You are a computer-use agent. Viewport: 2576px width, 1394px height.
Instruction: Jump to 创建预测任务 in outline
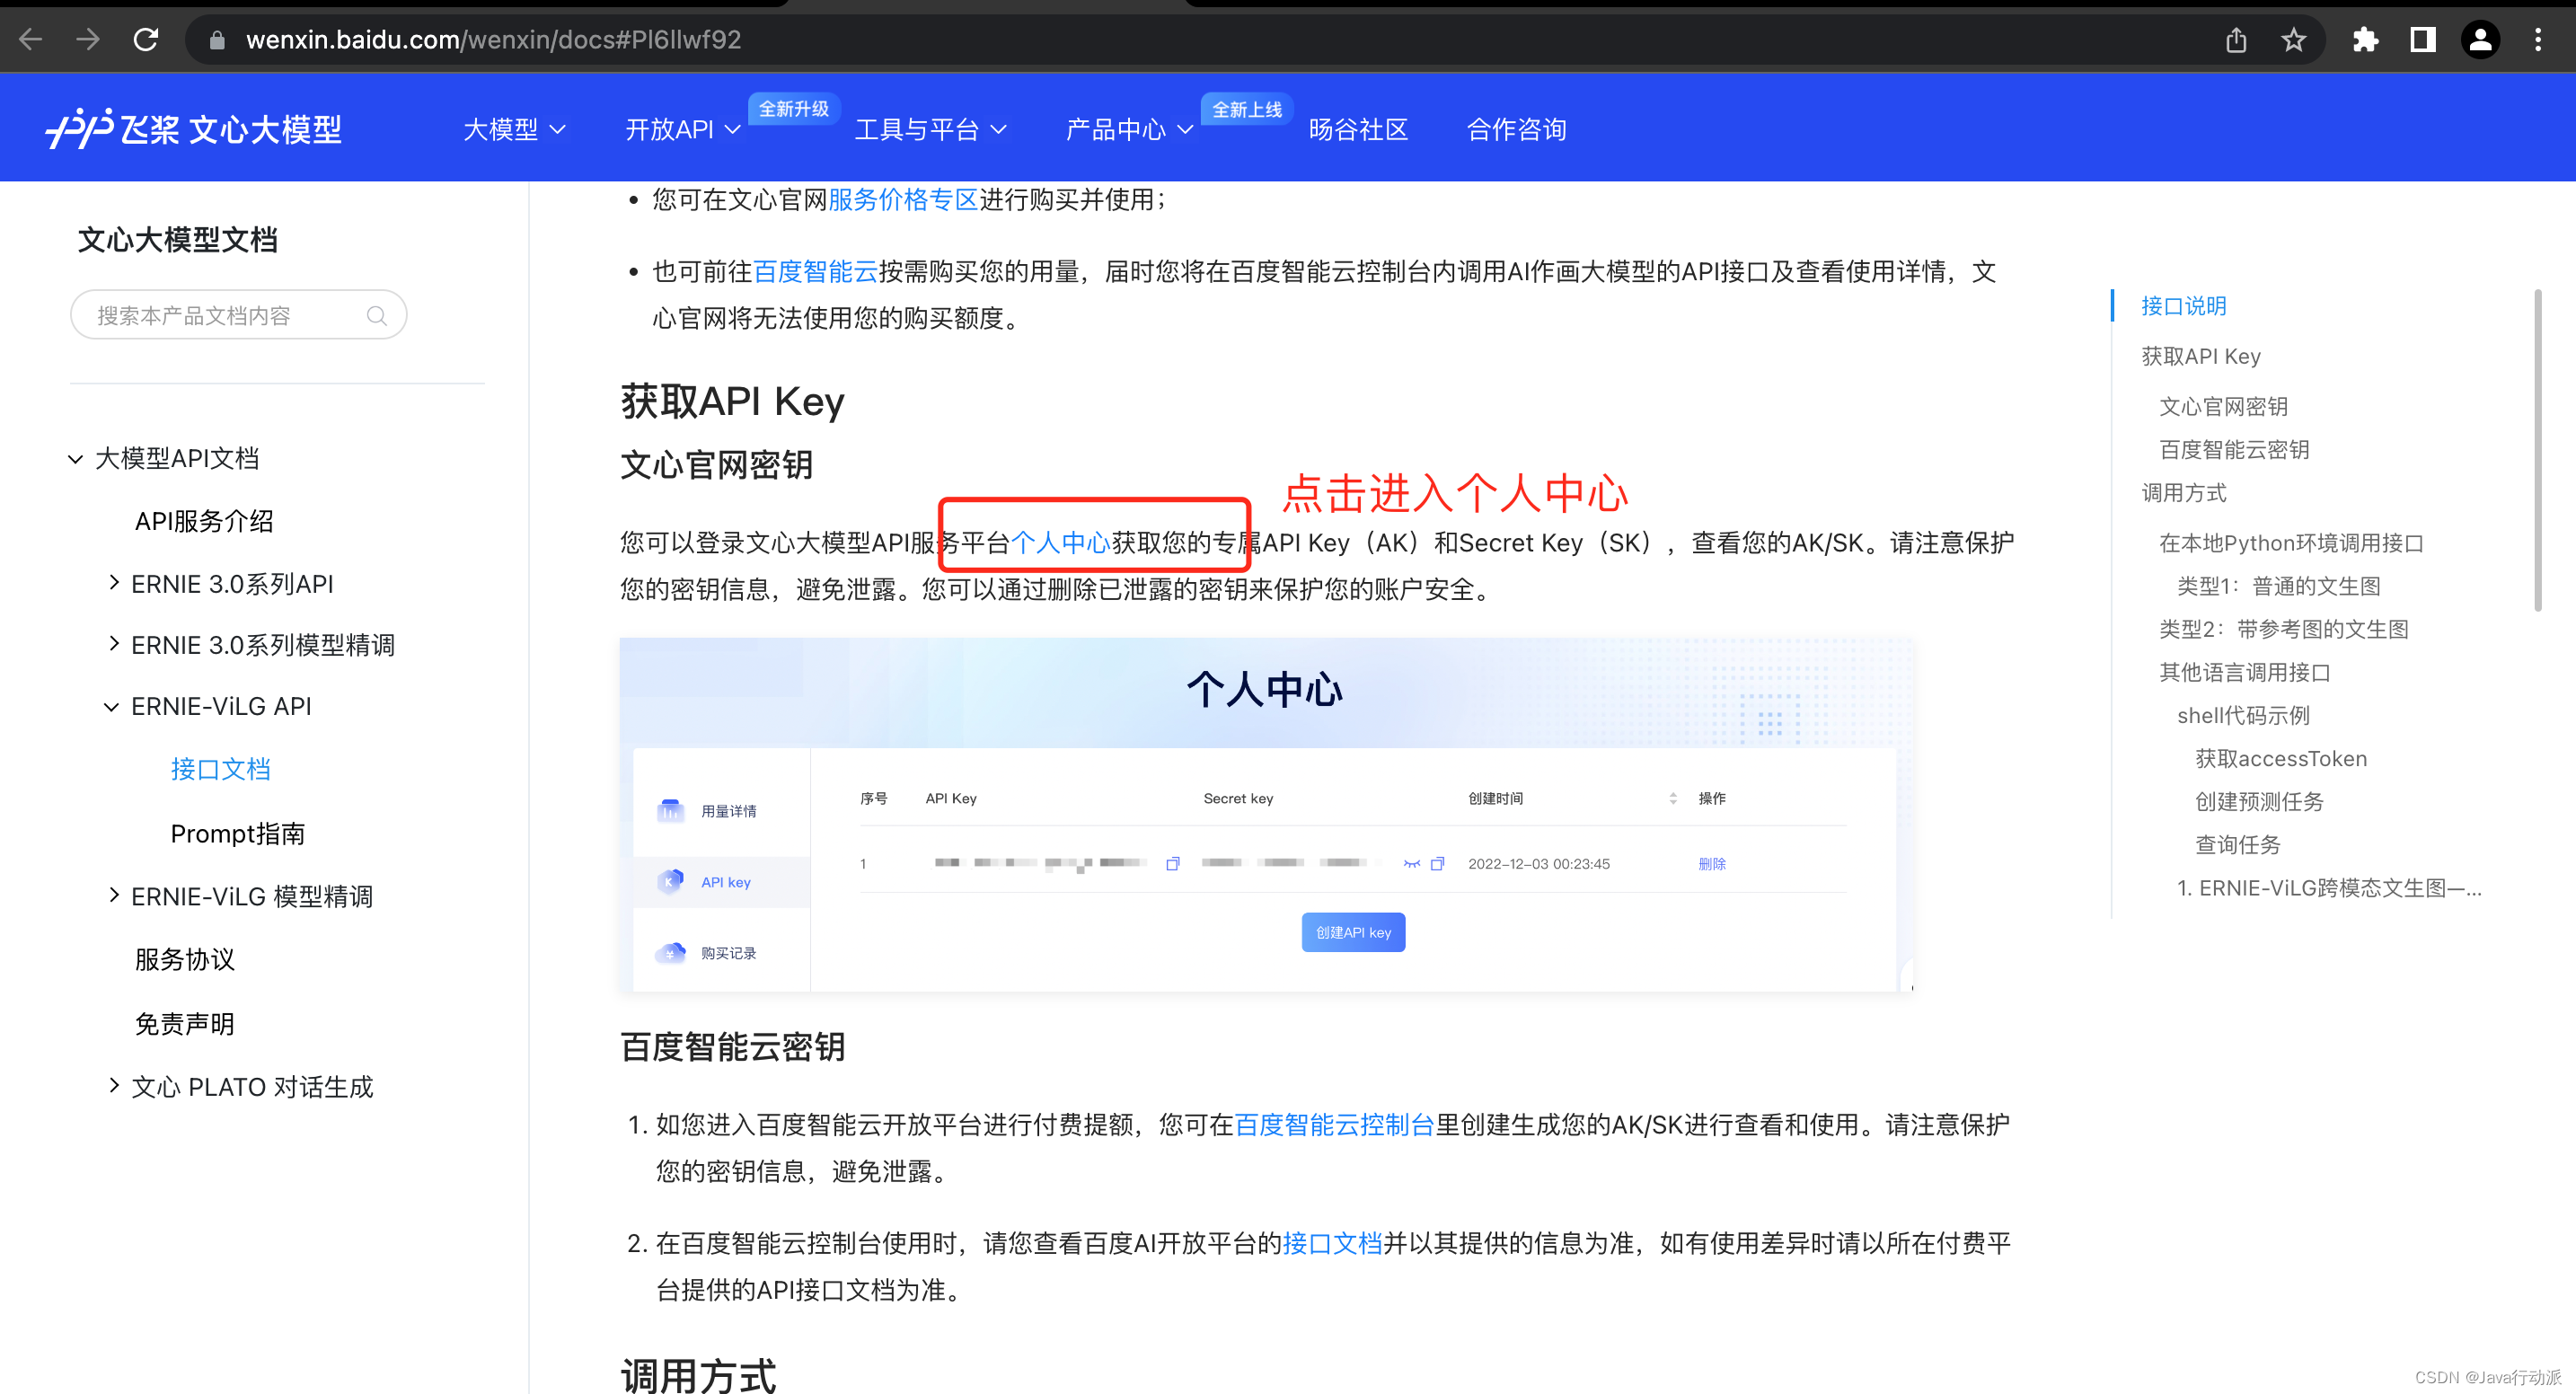click(2259, 802)
